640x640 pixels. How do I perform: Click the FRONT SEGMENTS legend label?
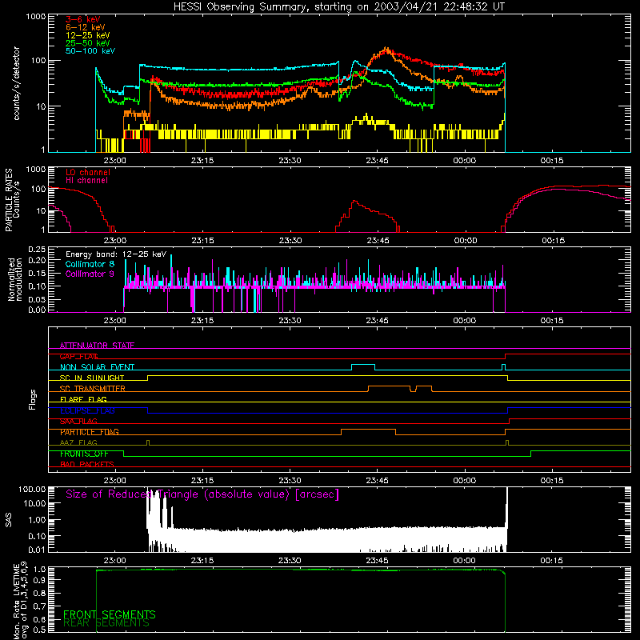coord(110,614)
